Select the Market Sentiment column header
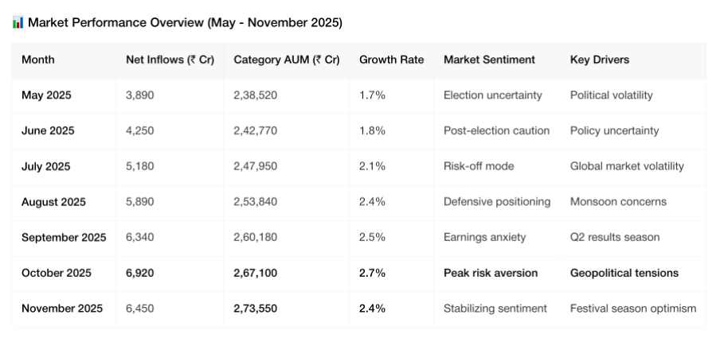The width and height of the screenshot is (720, 342). [x=489, y=60]
